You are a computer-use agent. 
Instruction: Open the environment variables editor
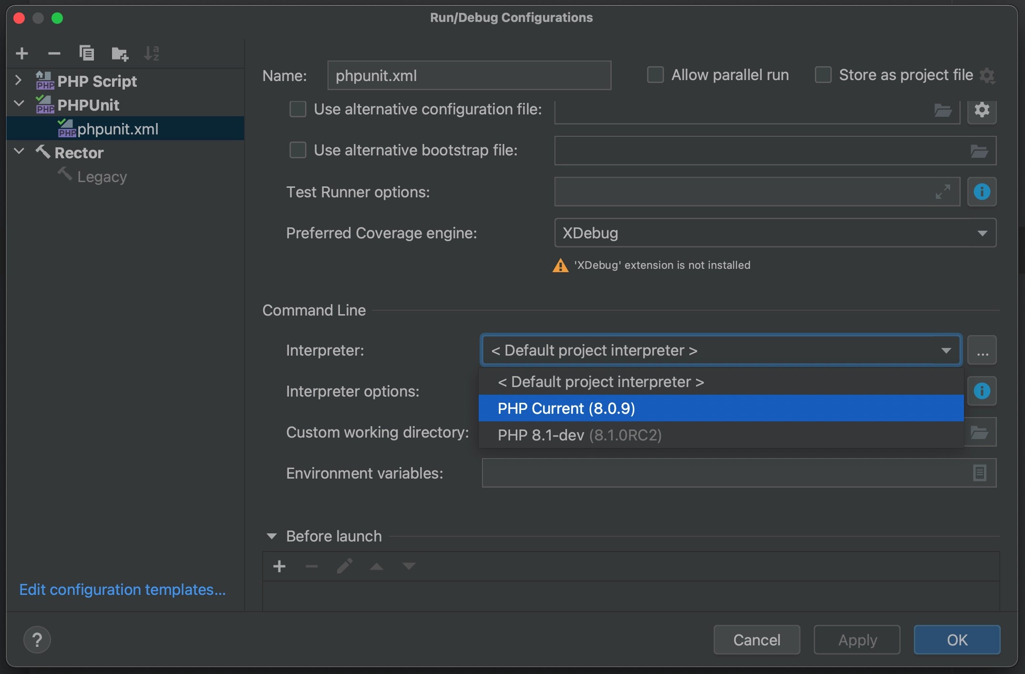(979, 473)
